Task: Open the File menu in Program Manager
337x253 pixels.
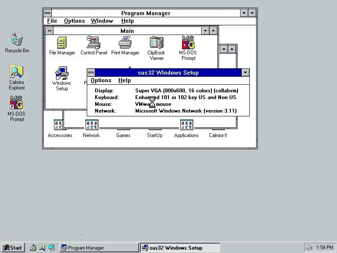Action: tap(52, 21)
